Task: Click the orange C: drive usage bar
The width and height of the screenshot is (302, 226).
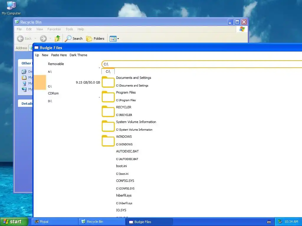Action: pyautogui.click(x=40, y=82)
